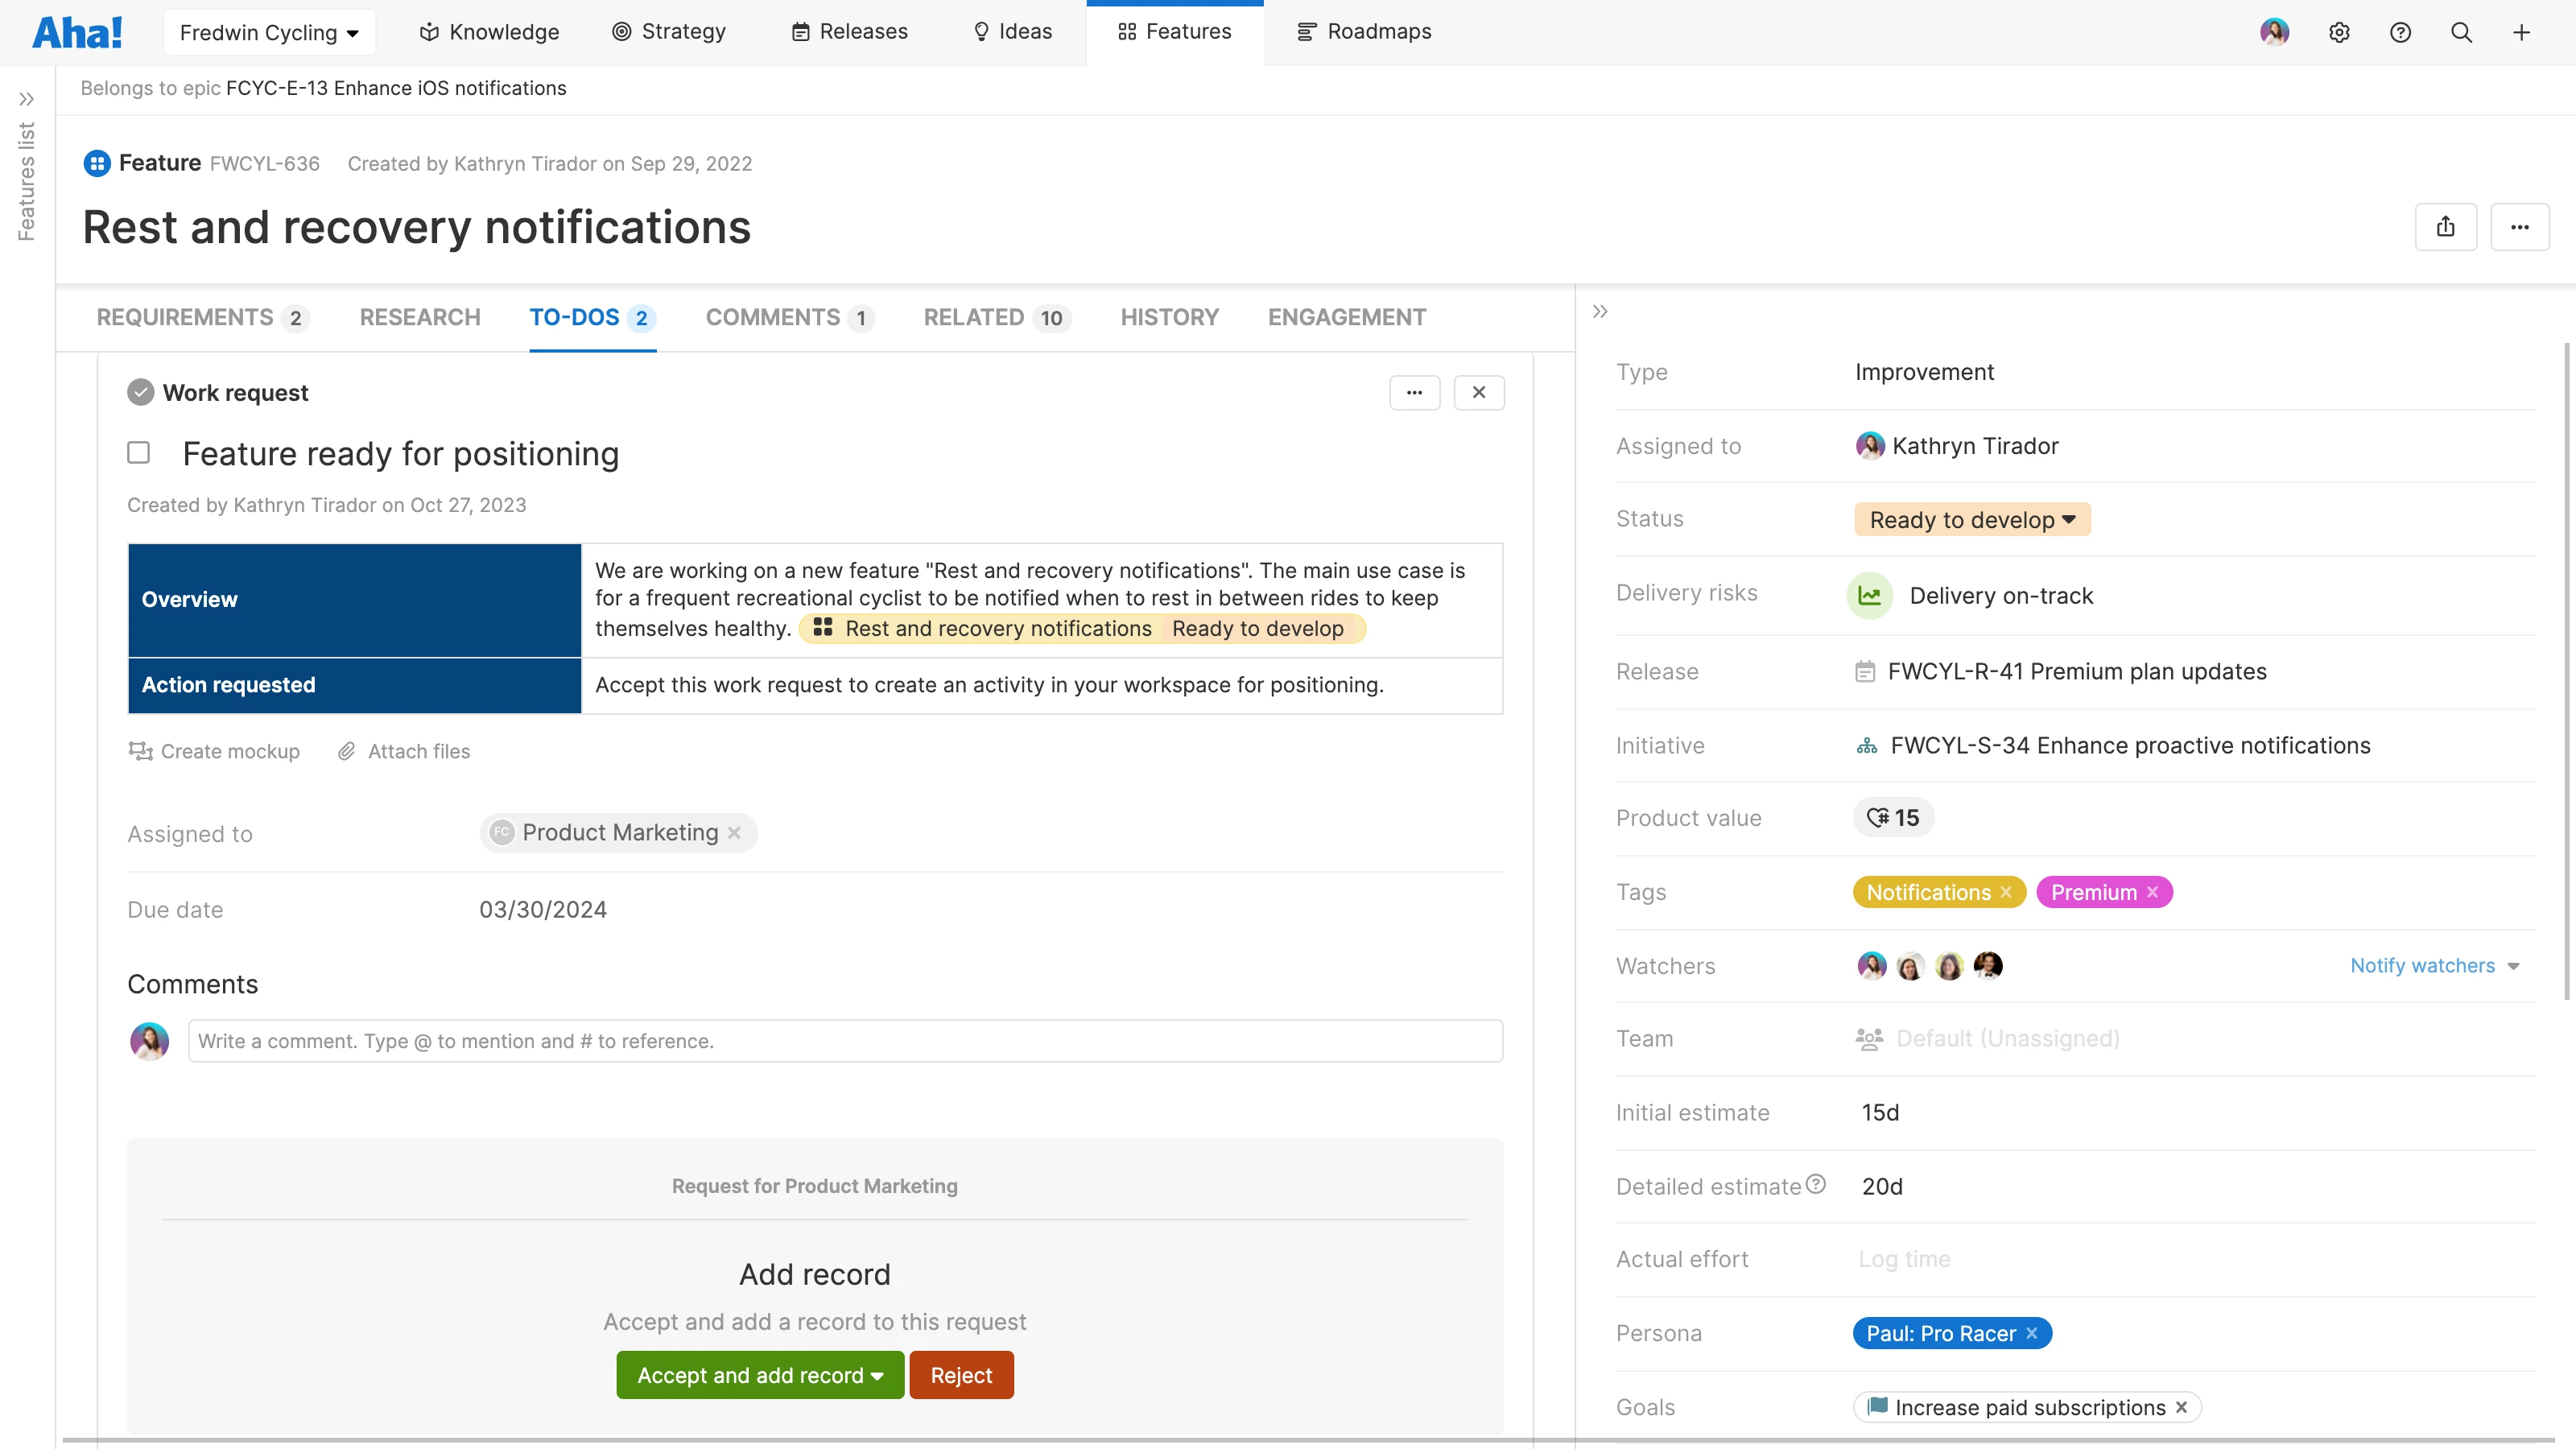The width and height of the screenshot is (2576, 1449).
Task: Toggle the Work request completion circle
Action: coord(140,392)
